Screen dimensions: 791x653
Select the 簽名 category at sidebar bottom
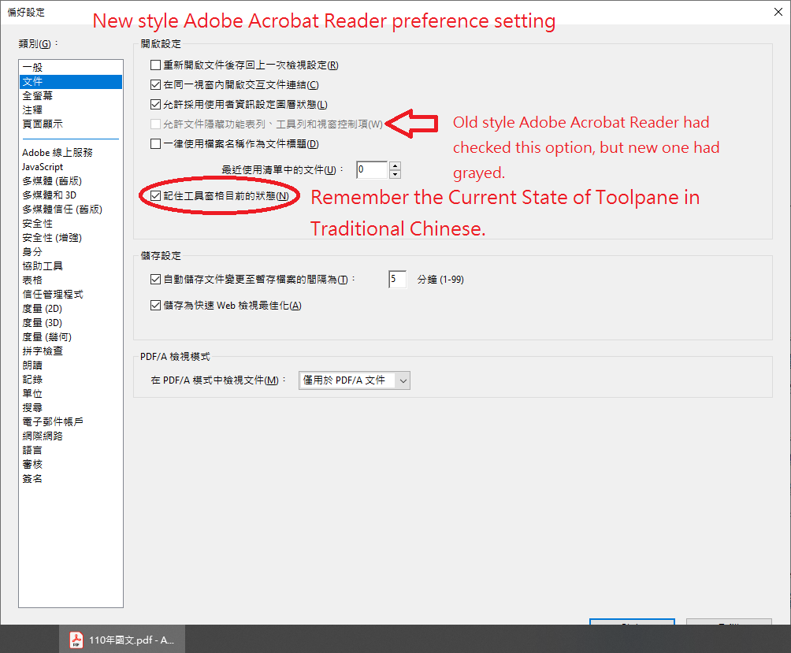(32, 478)
